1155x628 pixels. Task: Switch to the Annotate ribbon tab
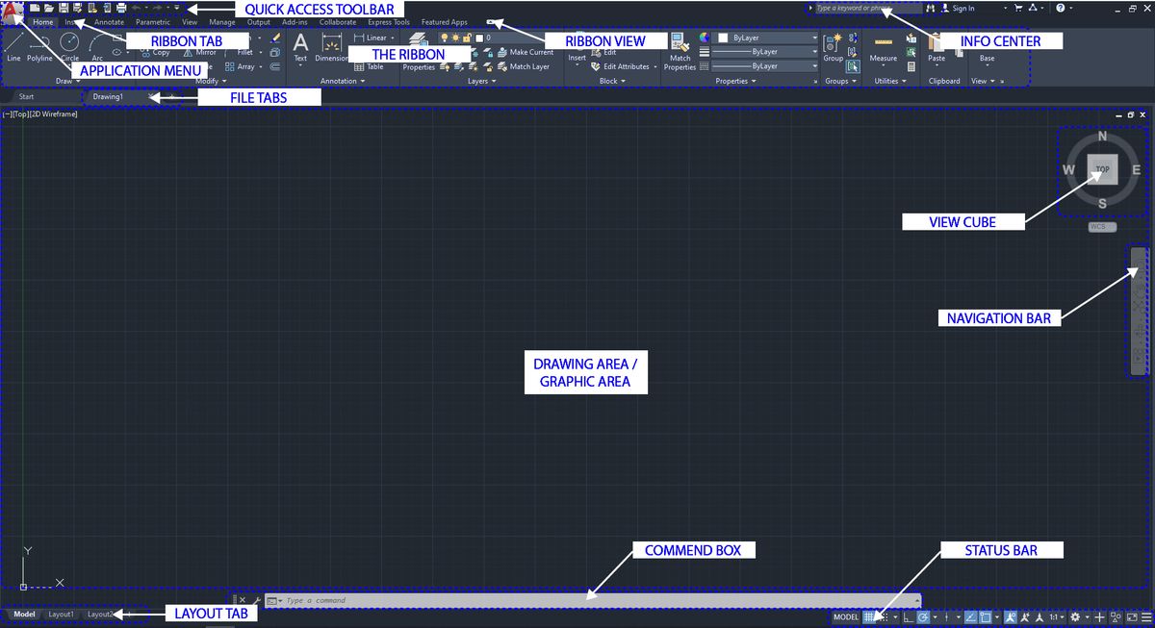[109, 22]
